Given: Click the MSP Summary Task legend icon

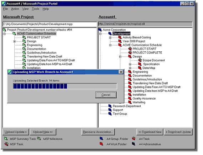Looking at the screenshot, I should coord(6,139).
